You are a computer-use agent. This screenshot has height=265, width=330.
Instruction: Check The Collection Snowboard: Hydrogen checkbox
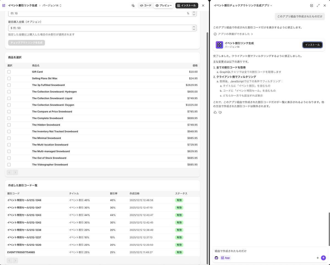point(9,92)
